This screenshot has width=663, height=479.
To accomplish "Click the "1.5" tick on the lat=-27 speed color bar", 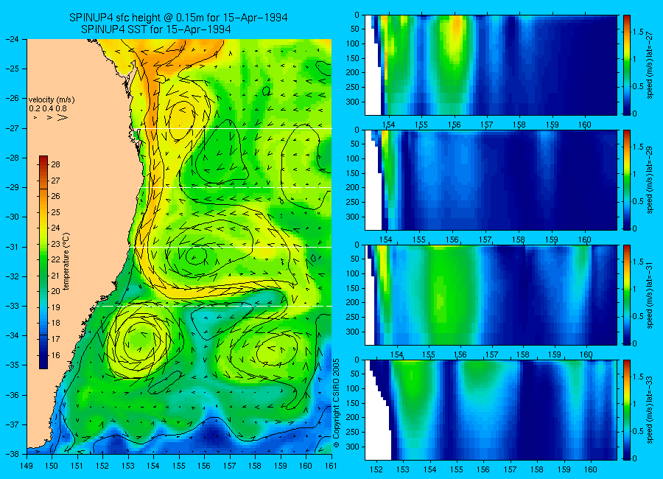I will (639, 32).
